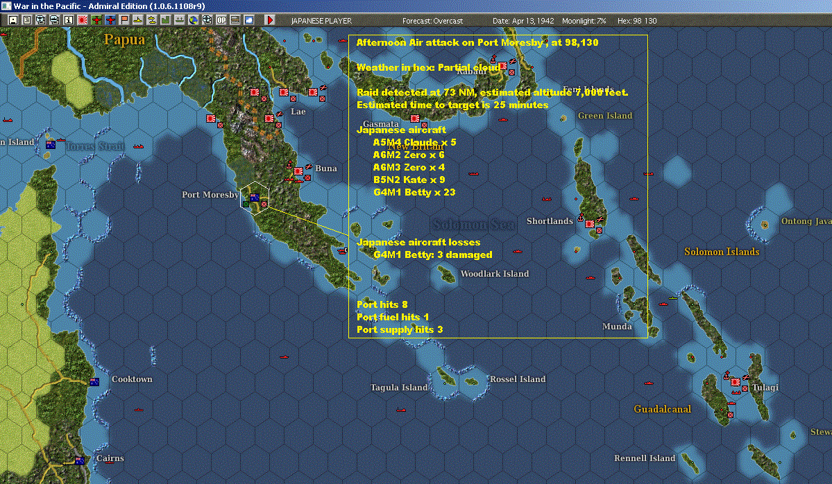This screenshot has width=832, height=484.
Task: Open the globe world map toolbar icon
Action: coord(193,20)
